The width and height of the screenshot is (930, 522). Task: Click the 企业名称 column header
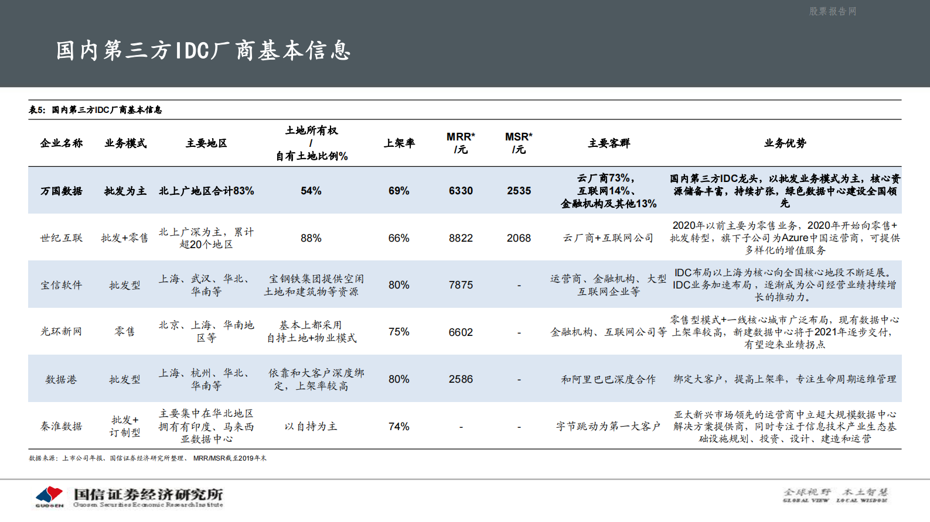click(x=62, y=143)
